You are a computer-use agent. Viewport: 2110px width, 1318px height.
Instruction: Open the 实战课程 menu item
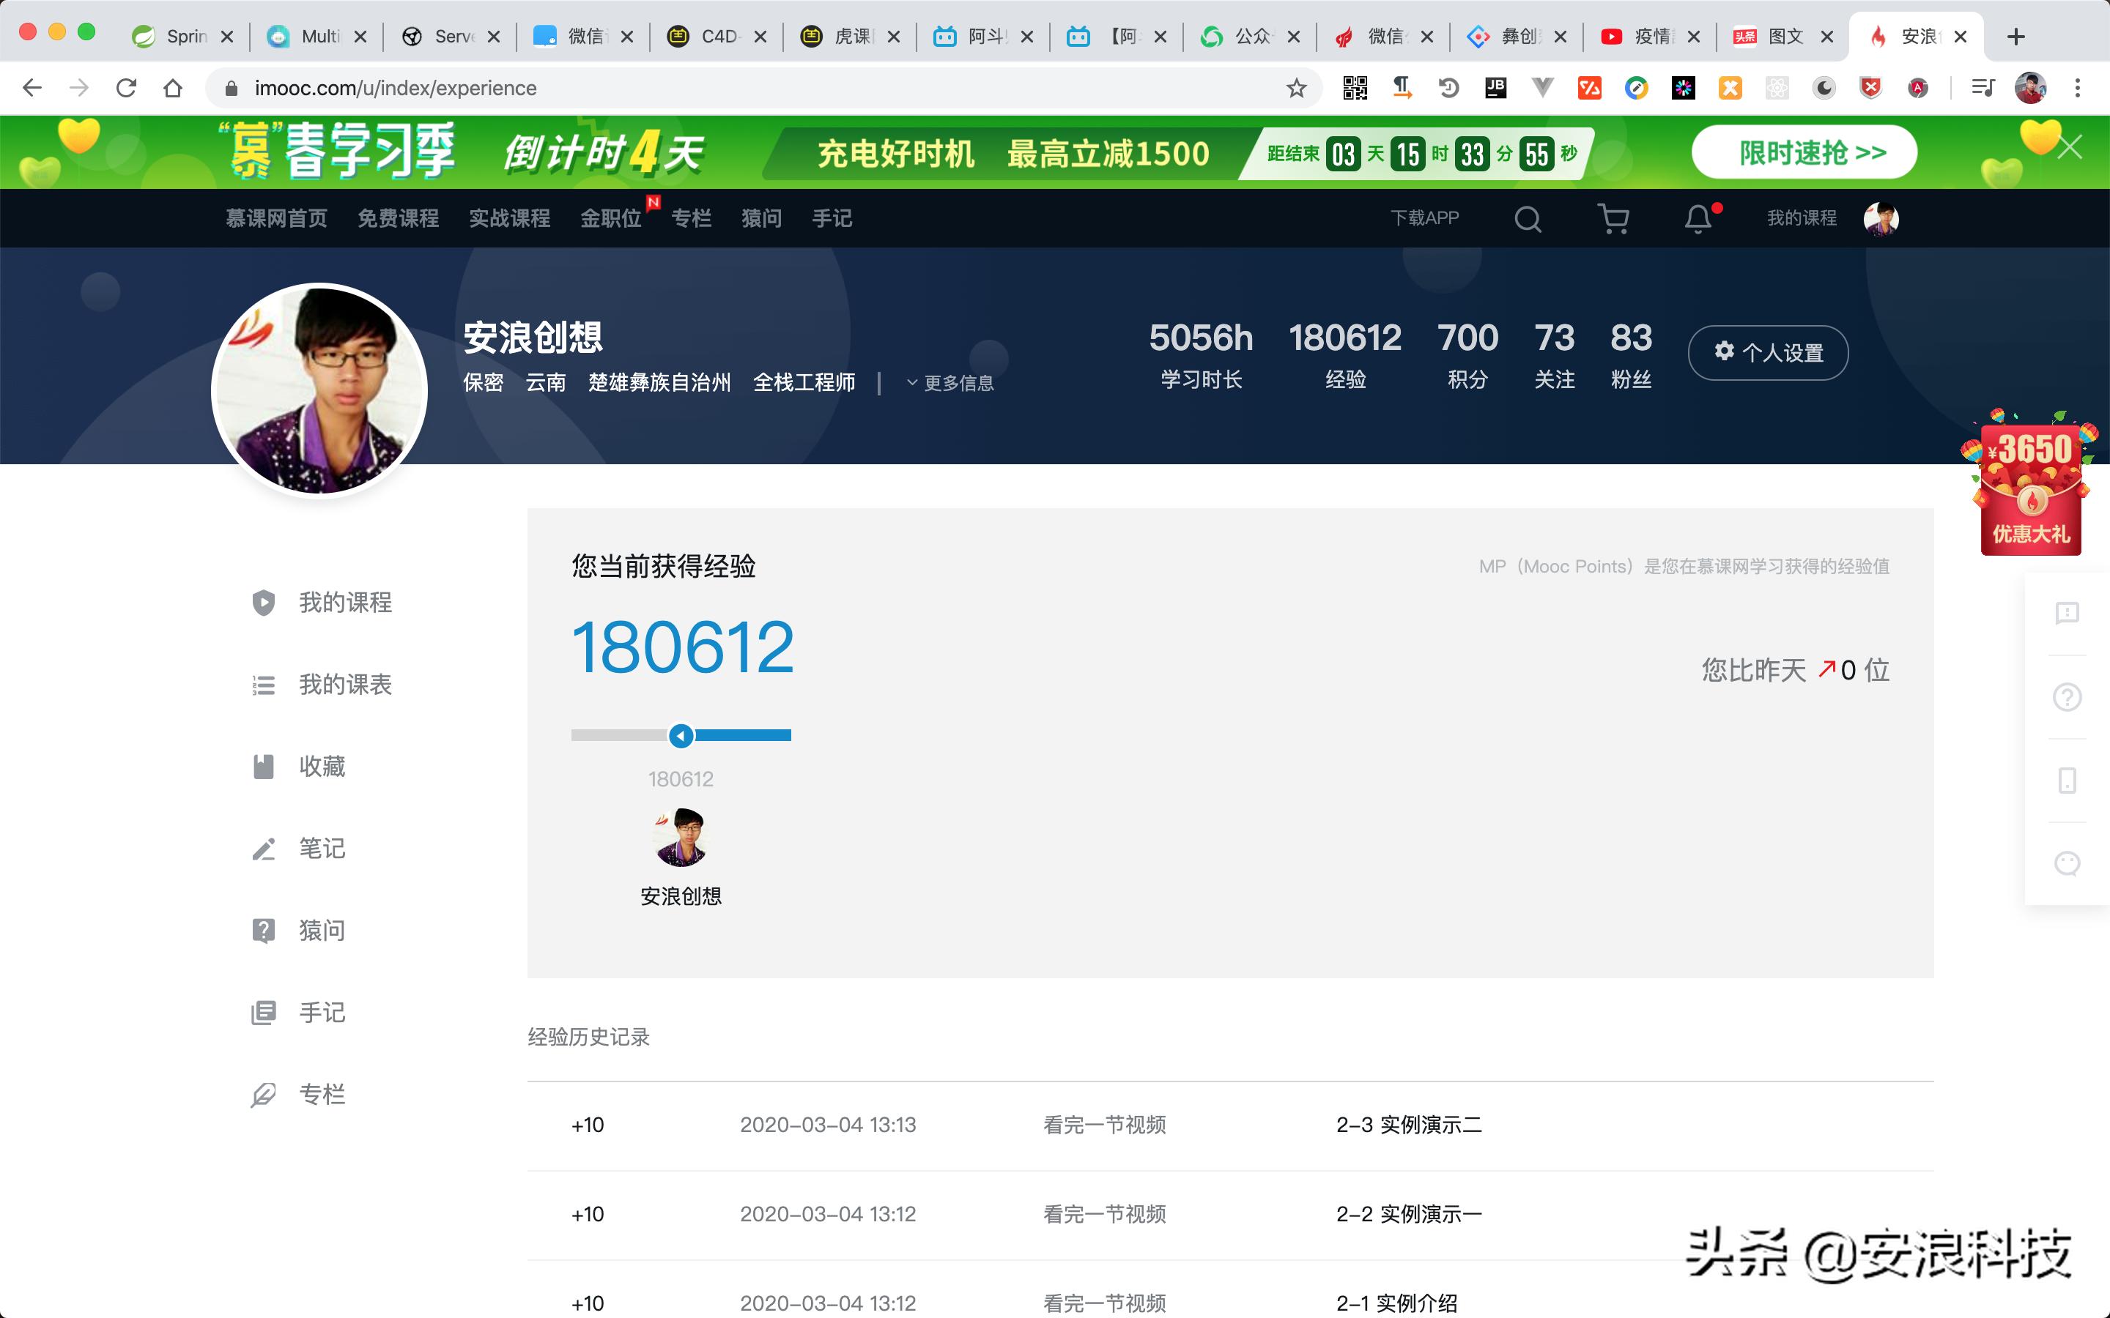[x=509, y=219]
